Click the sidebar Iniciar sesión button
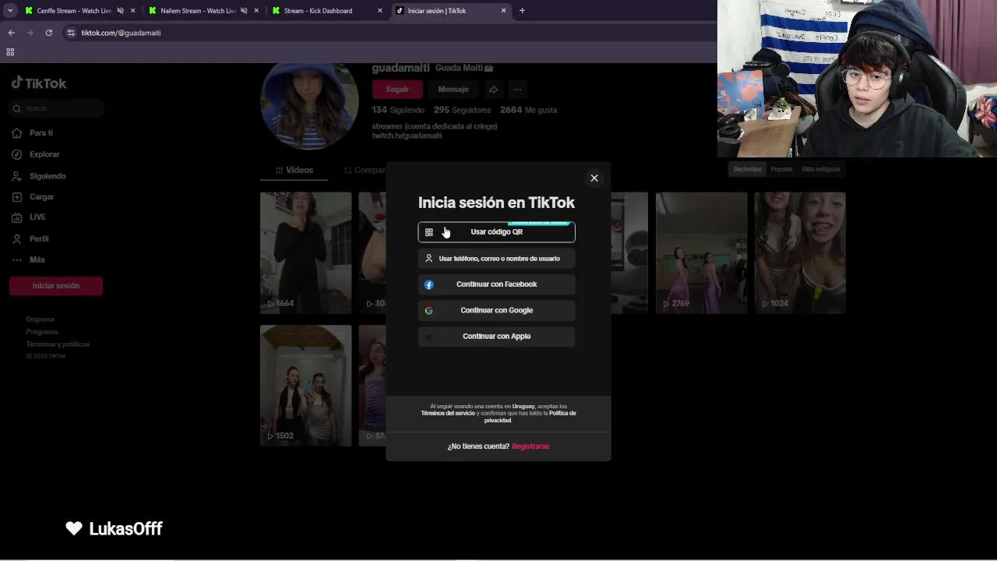Viewport: 997px width, 561px height. click(56, 286)
